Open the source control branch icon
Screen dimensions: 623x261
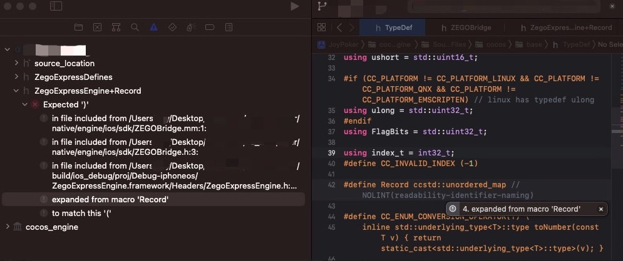point(322,6)
